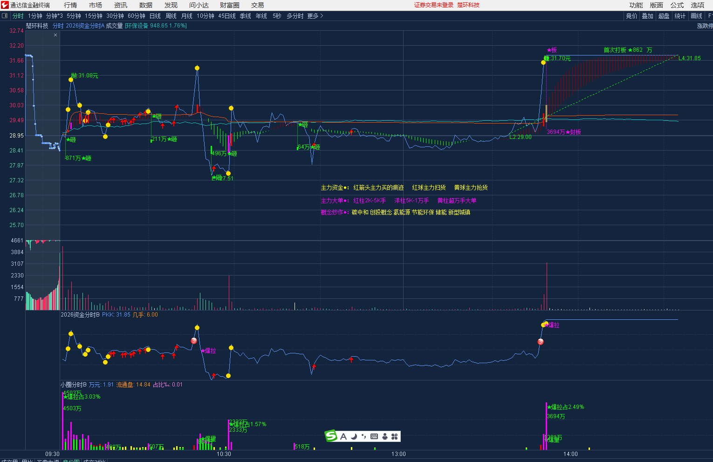Close the pre-market panel with the X
Image resolution: width=713 pixels, height=462 pixels.
pyautogui.click(x=55, y=35)
